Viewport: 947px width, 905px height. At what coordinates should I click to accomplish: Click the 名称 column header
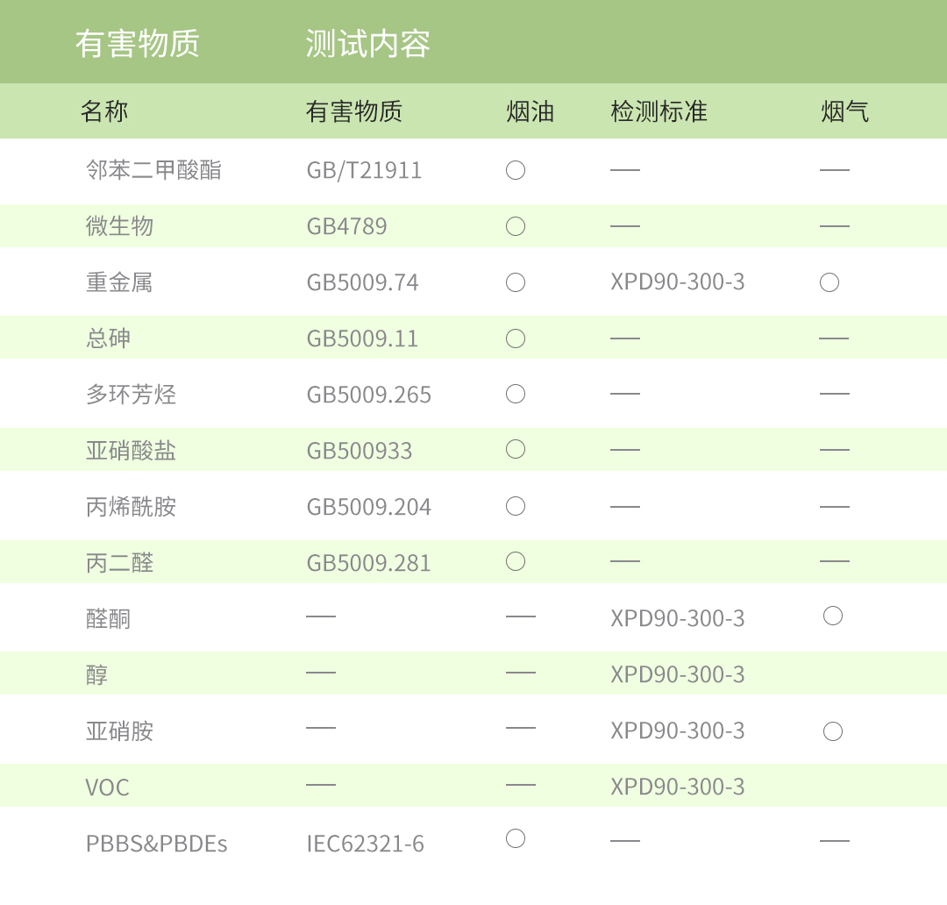(104, 111)
